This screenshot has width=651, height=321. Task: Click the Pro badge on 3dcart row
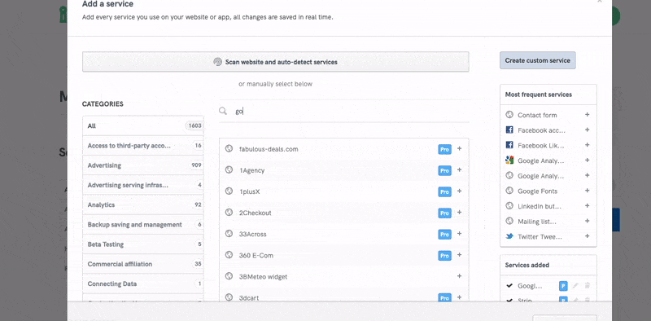point(444,298)
